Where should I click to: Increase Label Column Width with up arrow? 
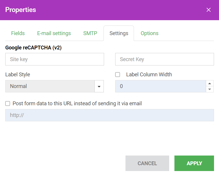(x=210, y=83)
